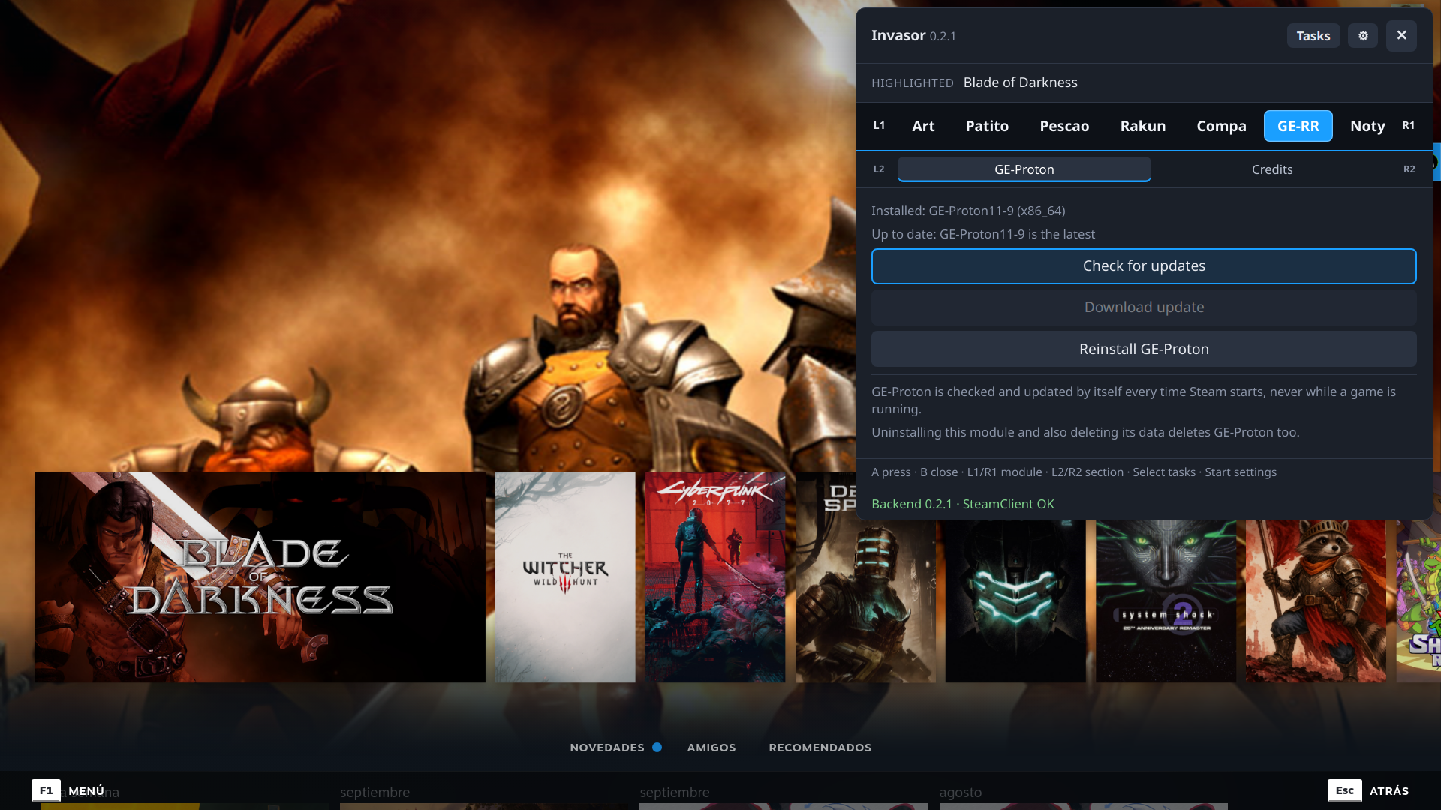Click Check for updates button

[x=1144, y=266]
